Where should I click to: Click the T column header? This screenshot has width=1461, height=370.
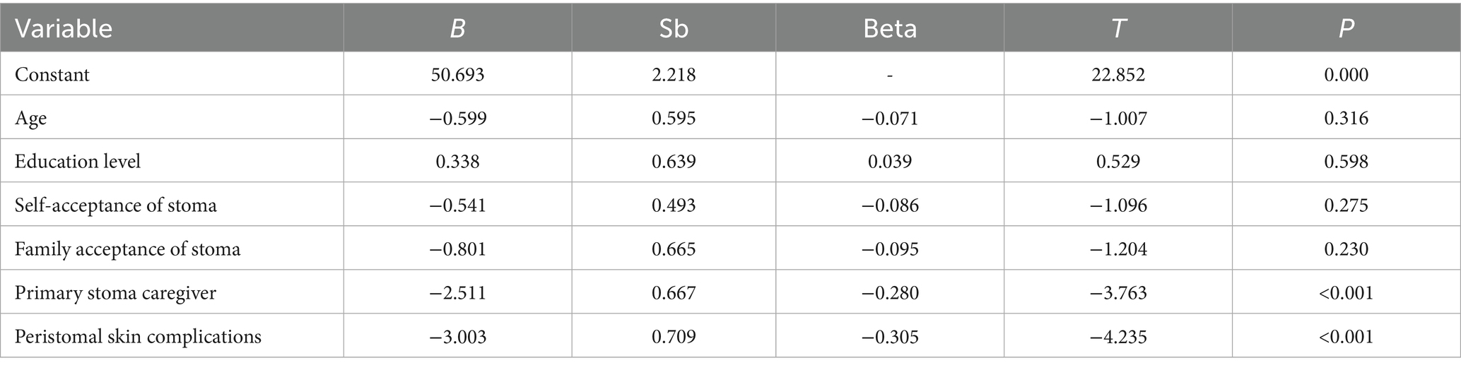point(1117,29)
